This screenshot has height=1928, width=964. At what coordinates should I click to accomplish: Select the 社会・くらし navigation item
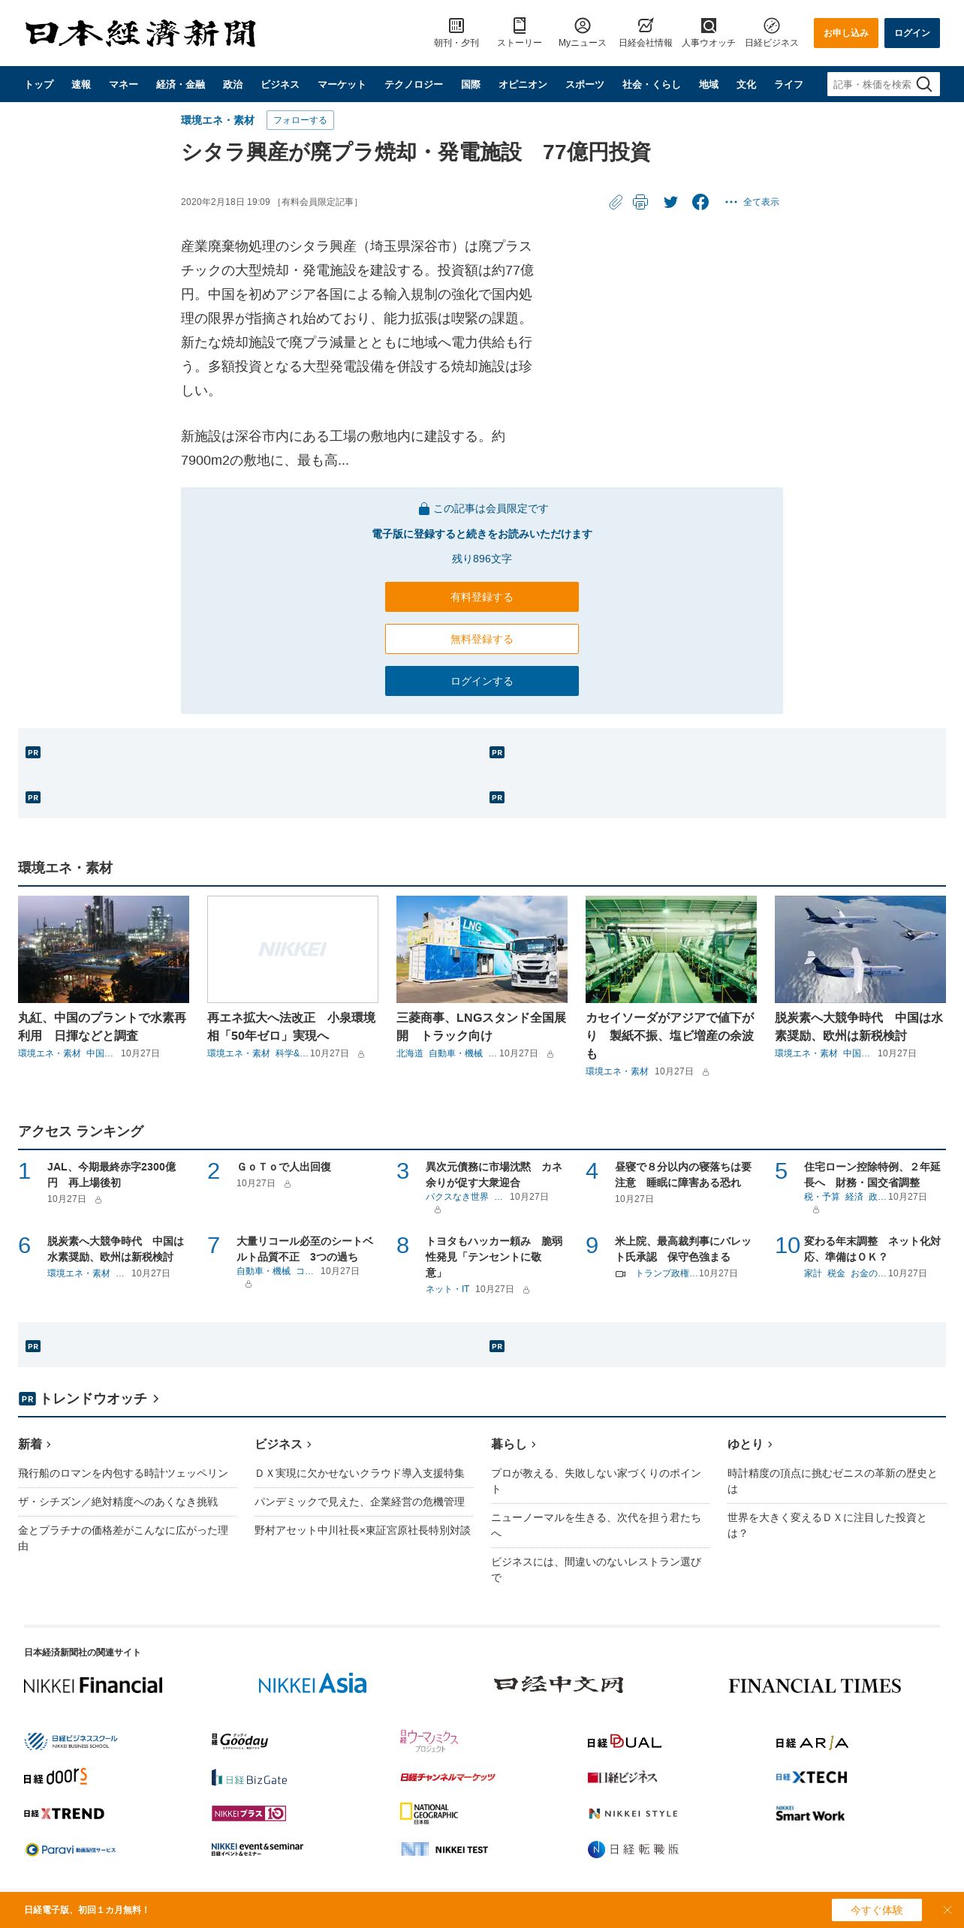pos(651,84)
